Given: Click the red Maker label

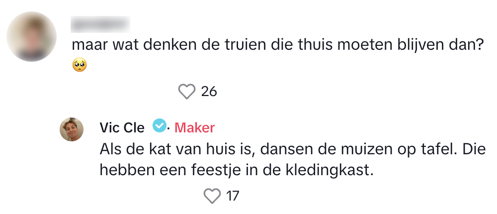Looking at the screenshot, I should pyautogui.click(x=195, y=128).
